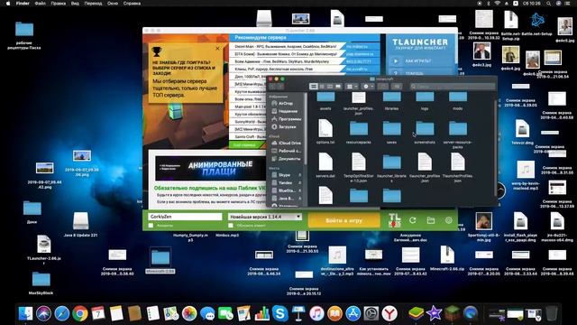The width and height of the screenshot is (577, 325).
Task: Open the Окно menu
Action: [x=113, y=4]
